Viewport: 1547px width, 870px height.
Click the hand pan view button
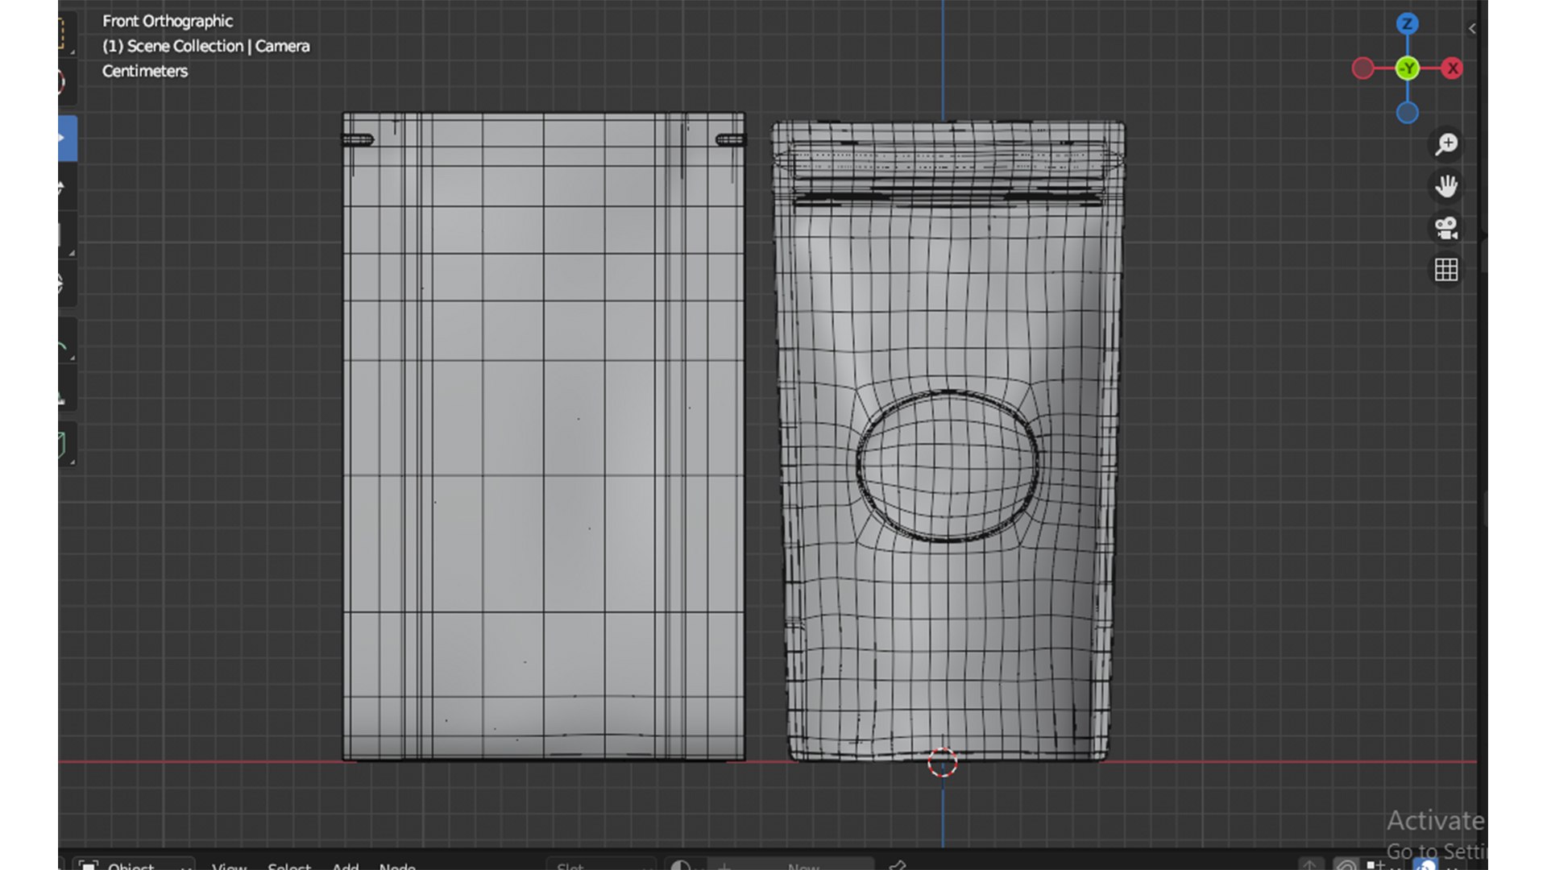pos(1446,186)
